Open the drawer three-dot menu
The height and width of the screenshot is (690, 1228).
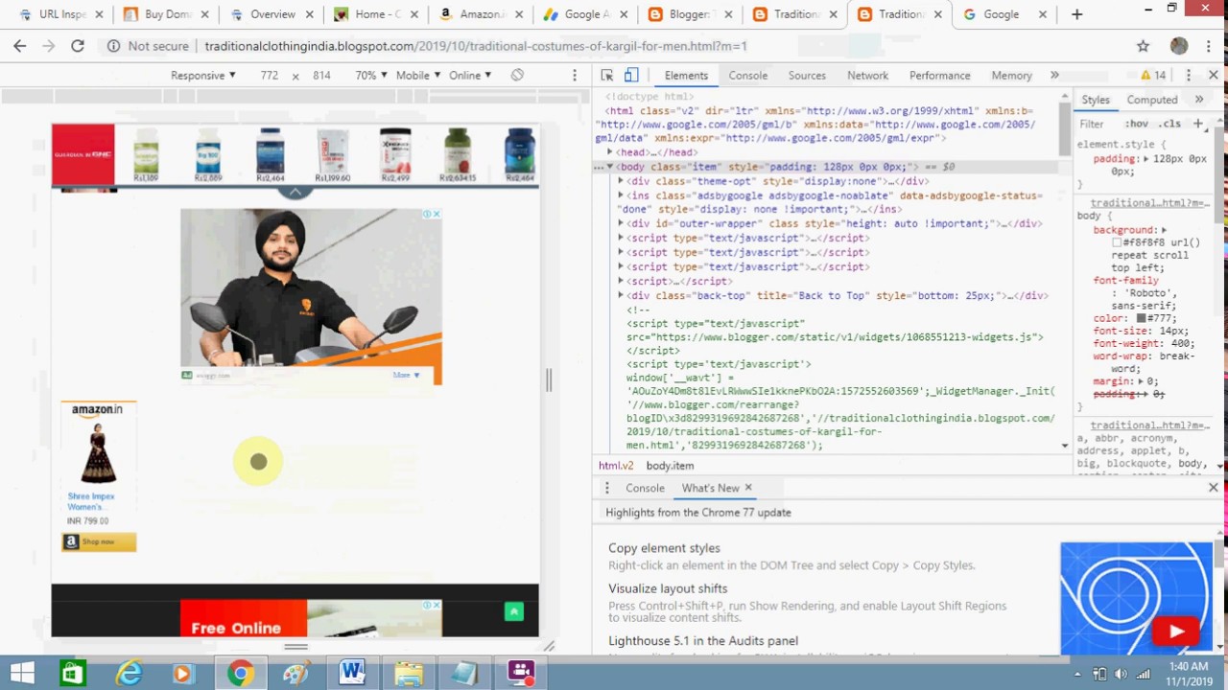[x=606, y=488]
